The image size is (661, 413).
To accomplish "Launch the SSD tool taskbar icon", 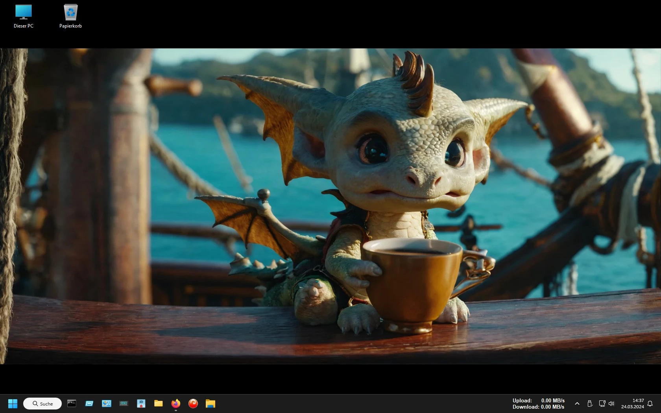I will [124, 403].
